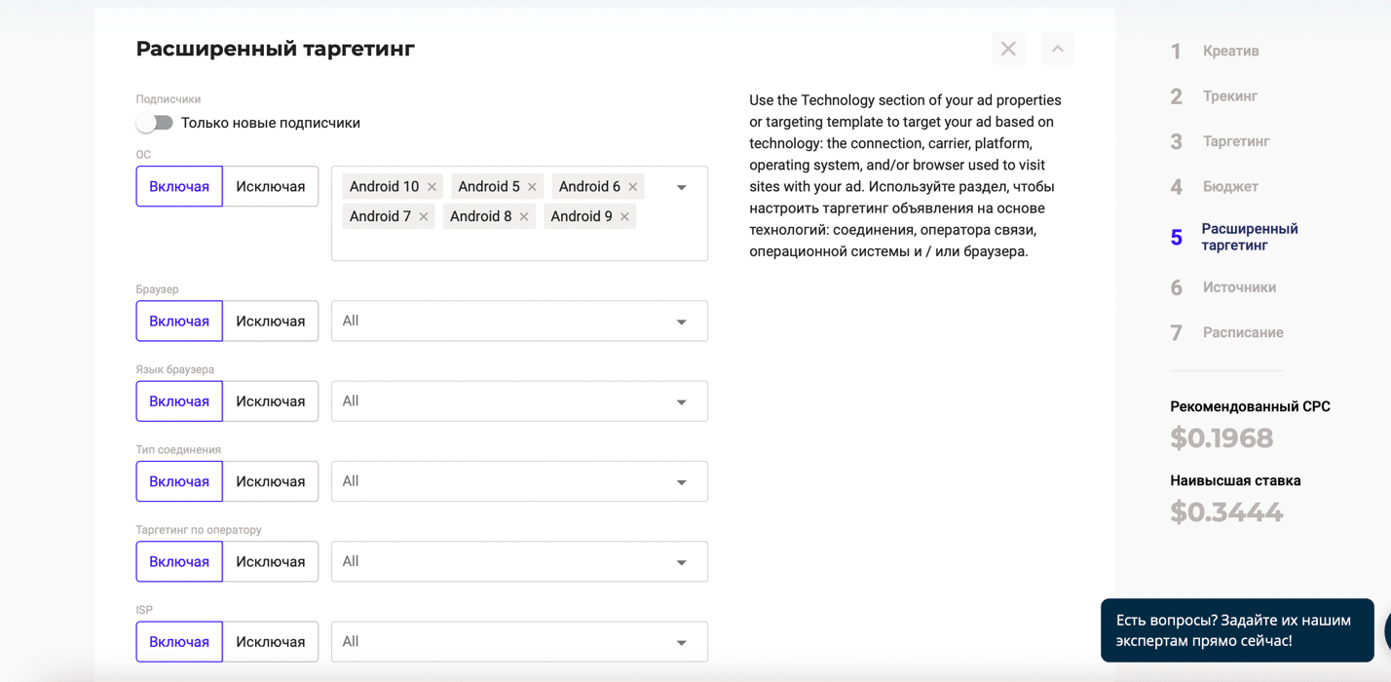Jump to step 4 Бюджет
The image size is (1391, 682).
tap(1229, 186)
